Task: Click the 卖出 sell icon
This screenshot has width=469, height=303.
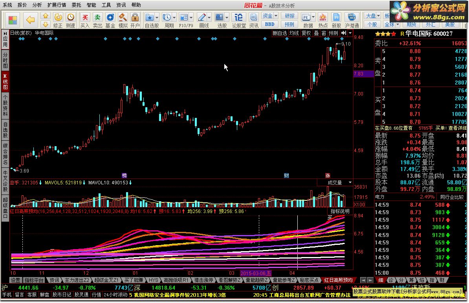Action: pyautogui.click(x=97, y=17)
